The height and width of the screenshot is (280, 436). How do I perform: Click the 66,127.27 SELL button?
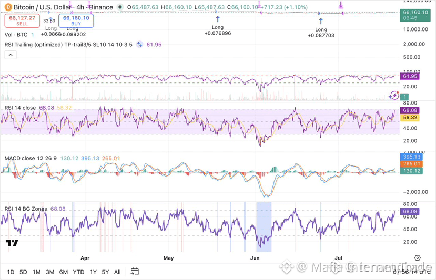22,20
